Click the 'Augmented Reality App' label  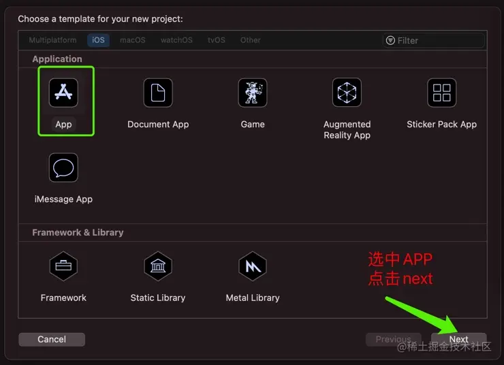click(347, 130)
